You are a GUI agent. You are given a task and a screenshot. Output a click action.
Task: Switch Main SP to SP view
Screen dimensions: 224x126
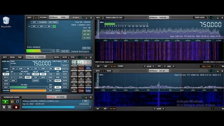tap(98, 66)
